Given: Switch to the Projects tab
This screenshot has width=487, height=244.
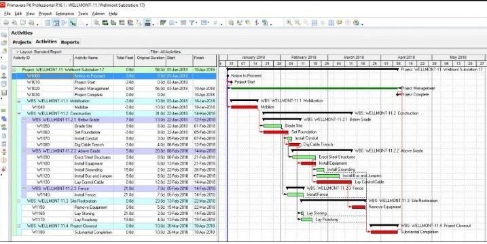Looking at the screenshot, I should click(22, 42).
